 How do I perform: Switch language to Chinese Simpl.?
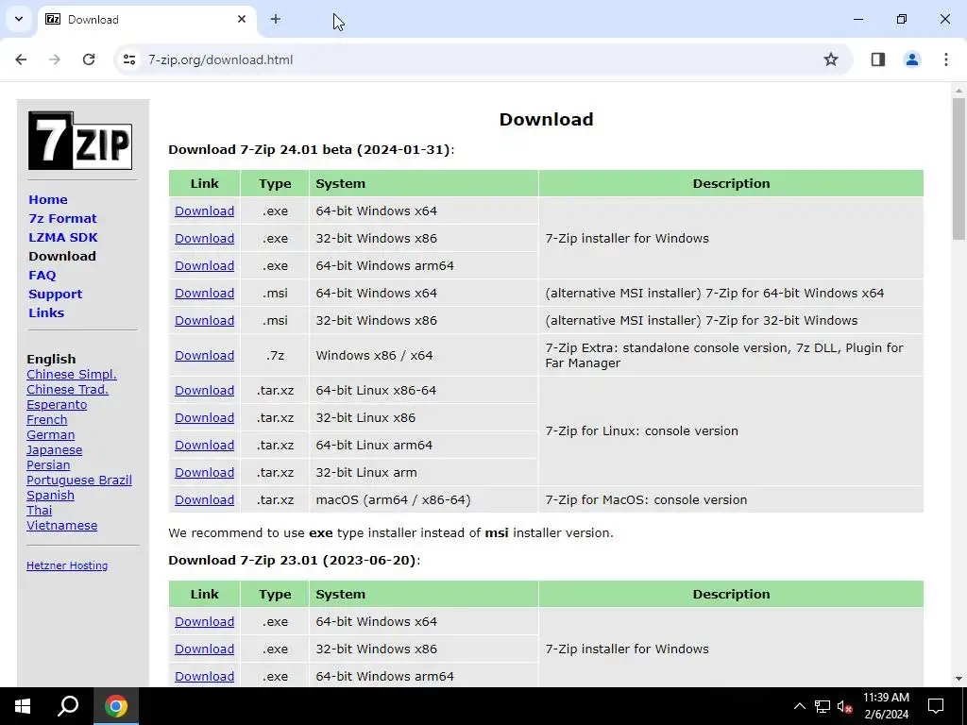72,374
